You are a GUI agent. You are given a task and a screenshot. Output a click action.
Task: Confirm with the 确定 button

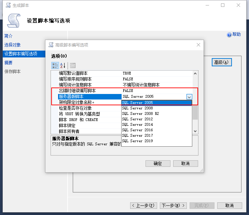pyautogui.click(x=158, y=163)
